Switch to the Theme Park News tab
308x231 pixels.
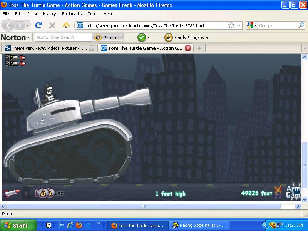(x=49, y=48)
